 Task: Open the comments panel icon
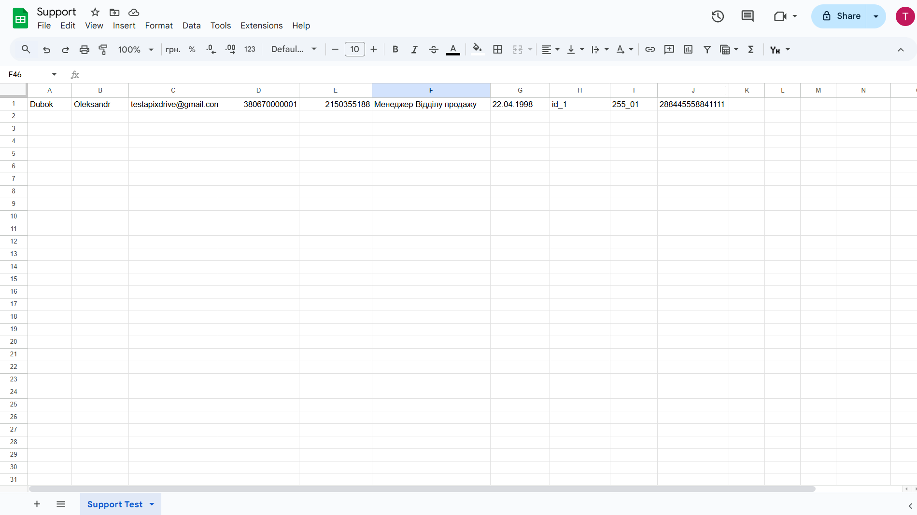[x=747, y=16]
